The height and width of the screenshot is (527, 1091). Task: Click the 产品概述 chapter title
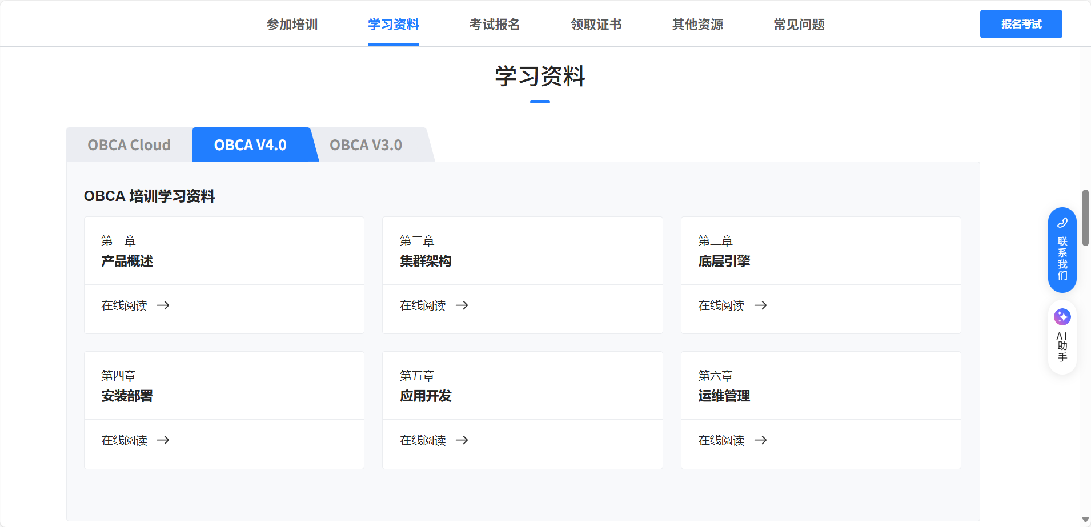(x=127, y=262)
